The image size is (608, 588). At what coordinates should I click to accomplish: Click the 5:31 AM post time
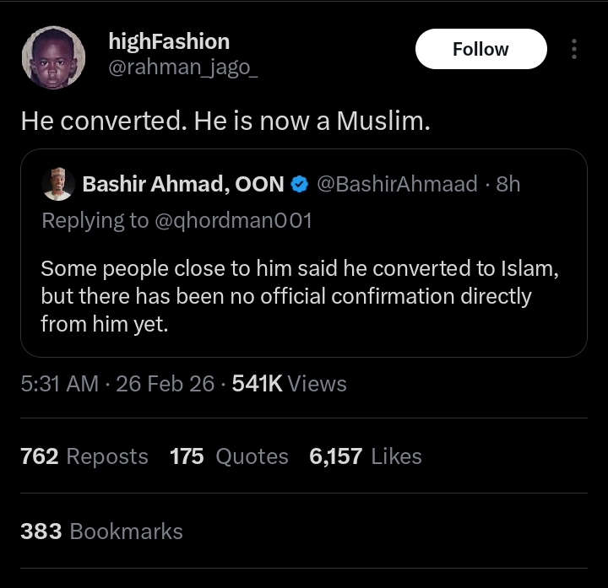pos(59,384)
